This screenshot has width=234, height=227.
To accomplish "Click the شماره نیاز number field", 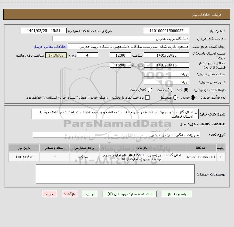I will tap(167, 30).
